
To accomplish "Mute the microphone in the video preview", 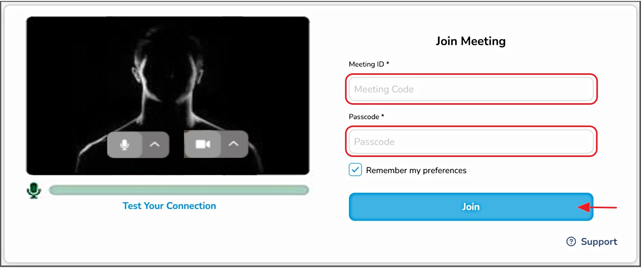I will pos(125,145).
